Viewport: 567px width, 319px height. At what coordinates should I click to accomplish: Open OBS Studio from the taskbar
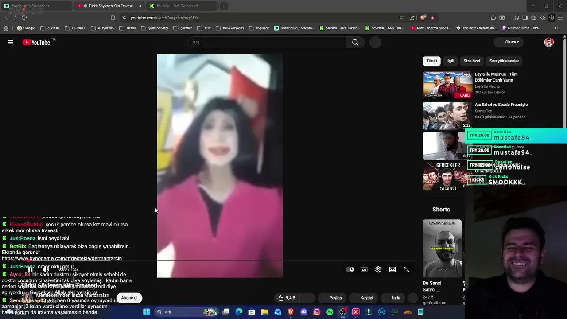point(343,312)
